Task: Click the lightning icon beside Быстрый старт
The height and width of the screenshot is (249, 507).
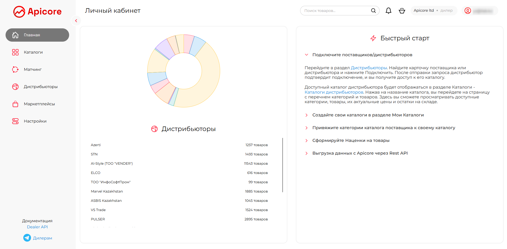Action: coord(373,38)
